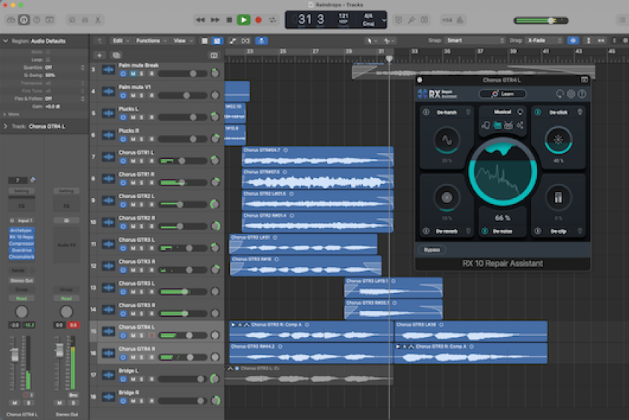Screen dimensions: 629x420
Task: Click the Add Track plus button
Action: tap(99, 56)
